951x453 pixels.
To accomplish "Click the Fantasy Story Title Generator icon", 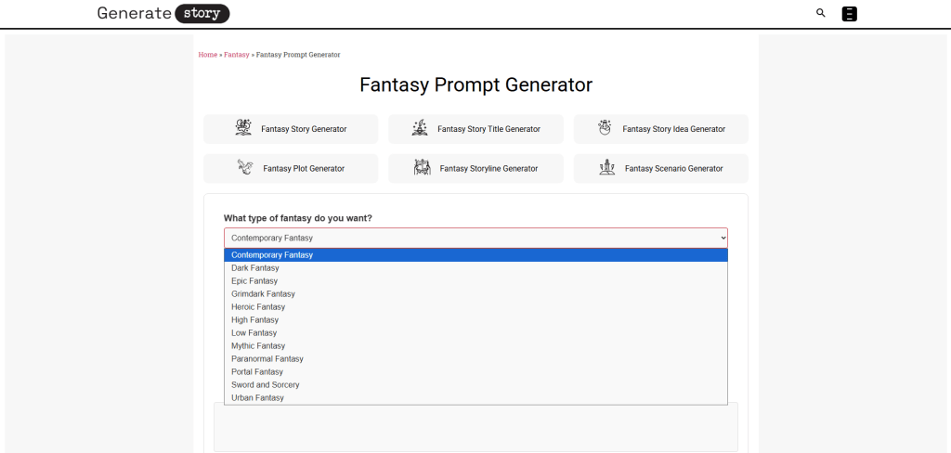I will 420,128.
